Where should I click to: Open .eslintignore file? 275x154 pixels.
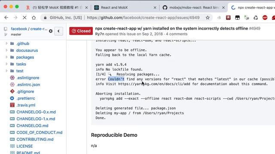(27, 78)
